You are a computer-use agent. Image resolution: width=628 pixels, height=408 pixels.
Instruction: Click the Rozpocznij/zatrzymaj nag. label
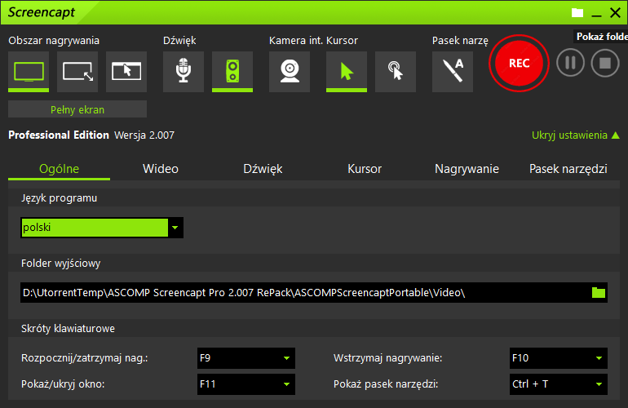point(85,358)
